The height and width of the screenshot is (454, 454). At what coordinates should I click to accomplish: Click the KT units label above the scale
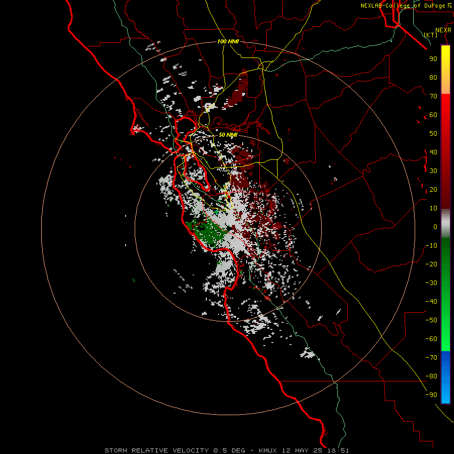431,35
